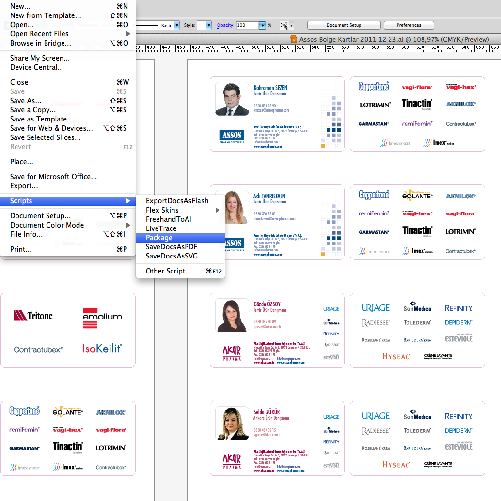Run the SaveDocsAsSVG script
Screen dimensions: 501x501
[180, 256]
